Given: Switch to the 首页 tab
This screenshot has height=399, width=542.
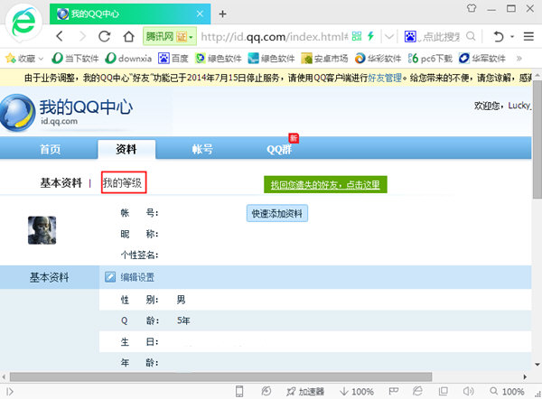Looking at the screenshot, I should (x=50, y=149).
